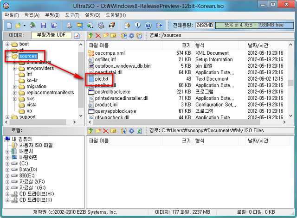
Task: Click the Save As multi-floppy icon
Action: (54, 26)
